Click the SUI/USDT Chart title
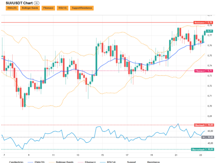This screenshot has width=216, height=163. pos(19,3)
